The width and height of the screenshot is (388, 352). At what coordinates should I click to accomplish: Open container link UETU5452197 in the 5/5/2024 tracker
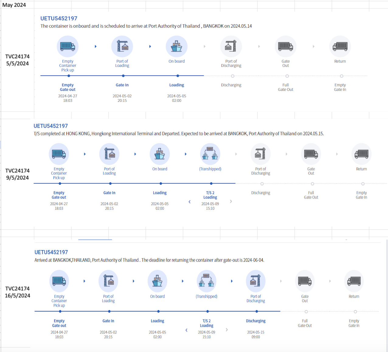pyautogui.click(x=59, y=19)
